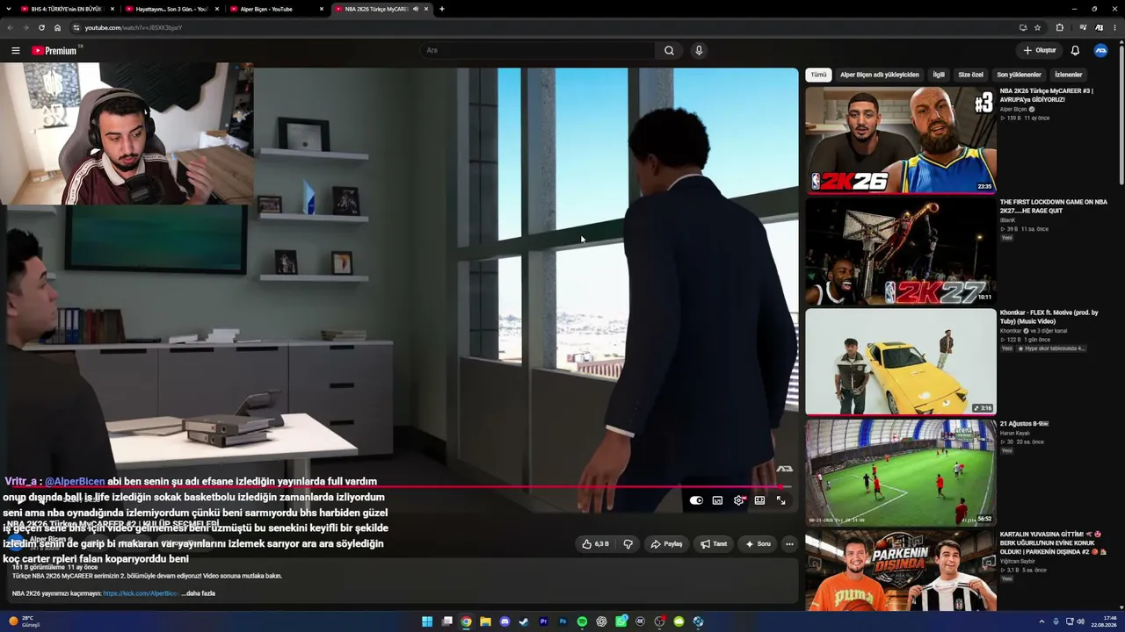The height and width of the screenshot is (632, 1125).
Task: Toggle autoplay switch in the video player
Action: tap(696, 500)
